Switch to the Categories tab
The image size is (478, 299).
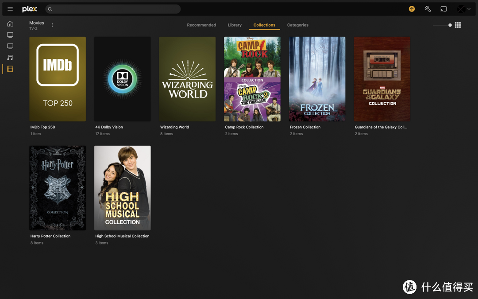tap(297, 25)
